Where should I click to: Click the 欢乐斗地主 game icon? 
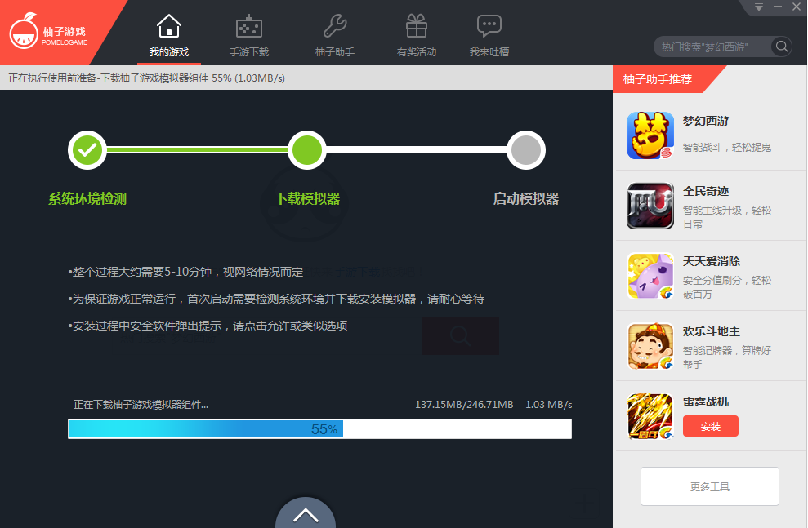pos(650,346)
